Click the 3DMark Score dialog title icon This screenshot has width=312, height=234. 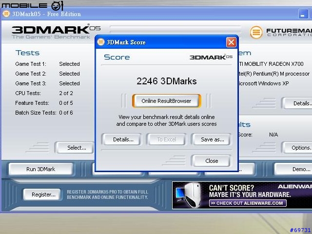101,42
